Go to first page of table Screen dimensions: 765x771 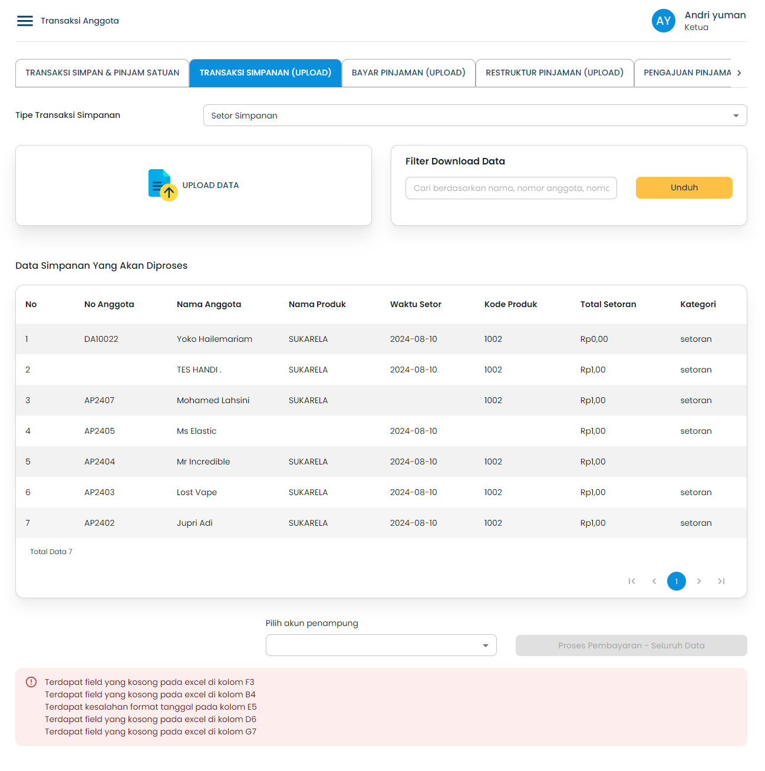tap(632, 581)
